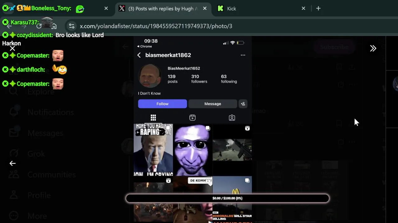The width and height of the screenshot is (398, 223).
Task: Click the Follow button on the profile
Action: point(162,104)
